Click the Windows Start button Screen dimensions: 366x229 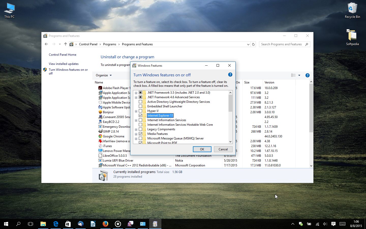coord(6,224)
